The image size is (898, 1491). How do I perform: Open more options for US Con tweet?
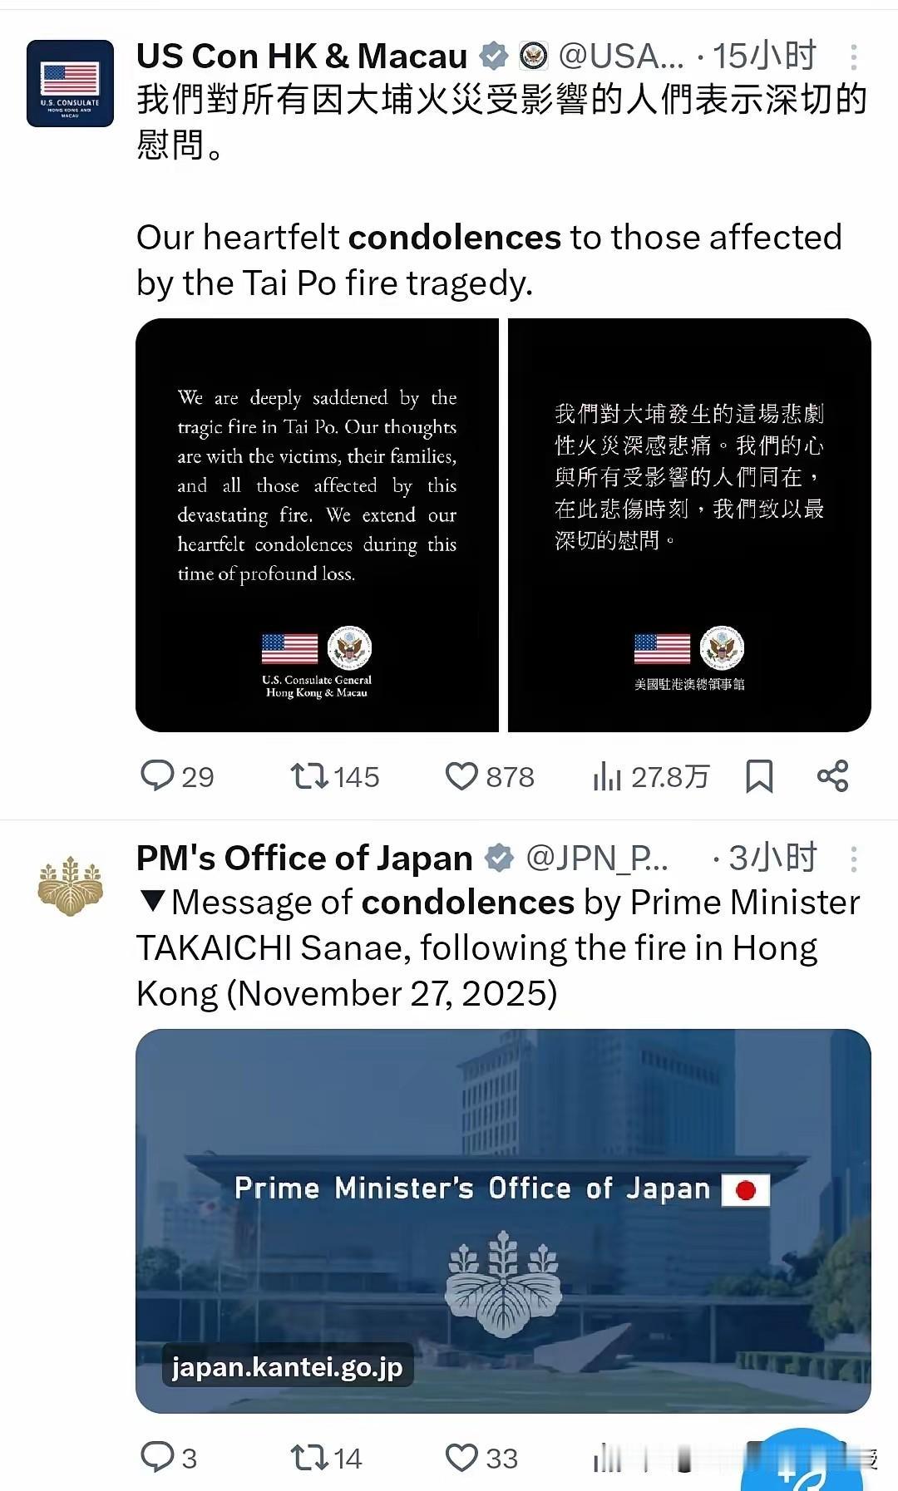[x=854, y=57]
